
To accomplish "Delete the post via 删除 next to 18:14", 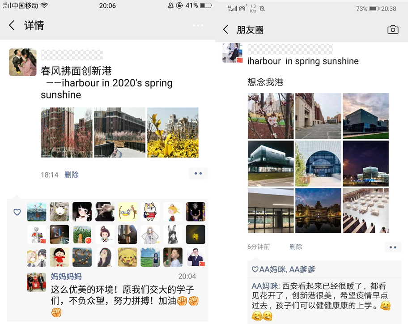I will 71,175.
